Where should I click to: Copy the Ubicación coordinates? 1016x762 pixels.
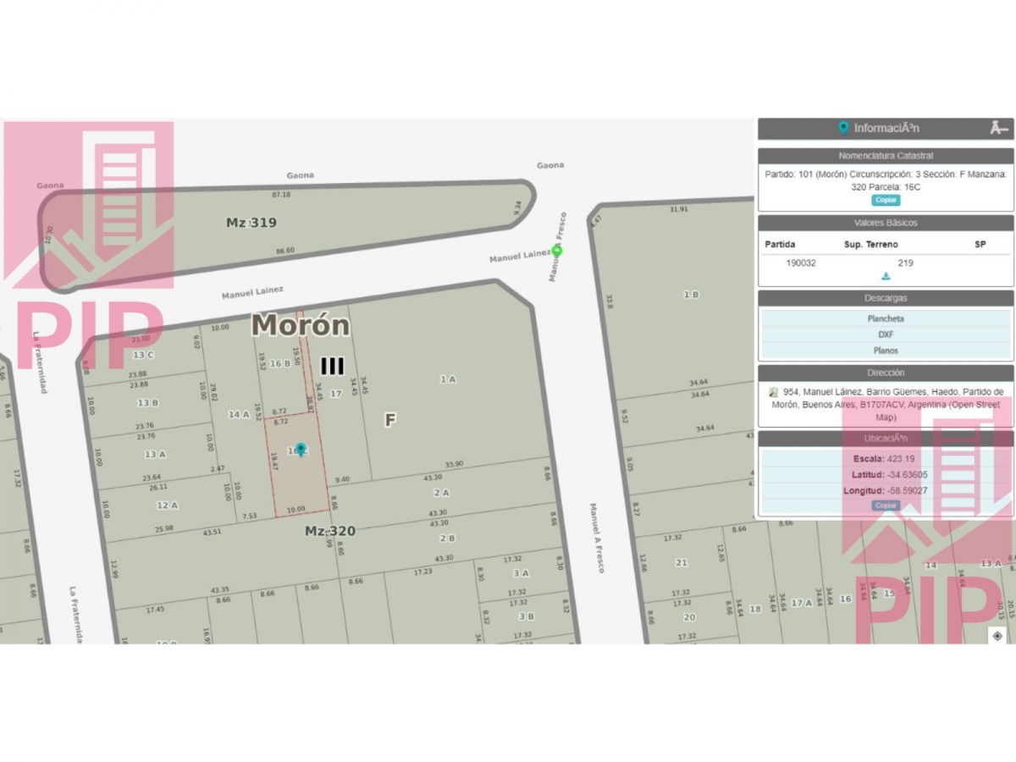[x=886, y=505]
